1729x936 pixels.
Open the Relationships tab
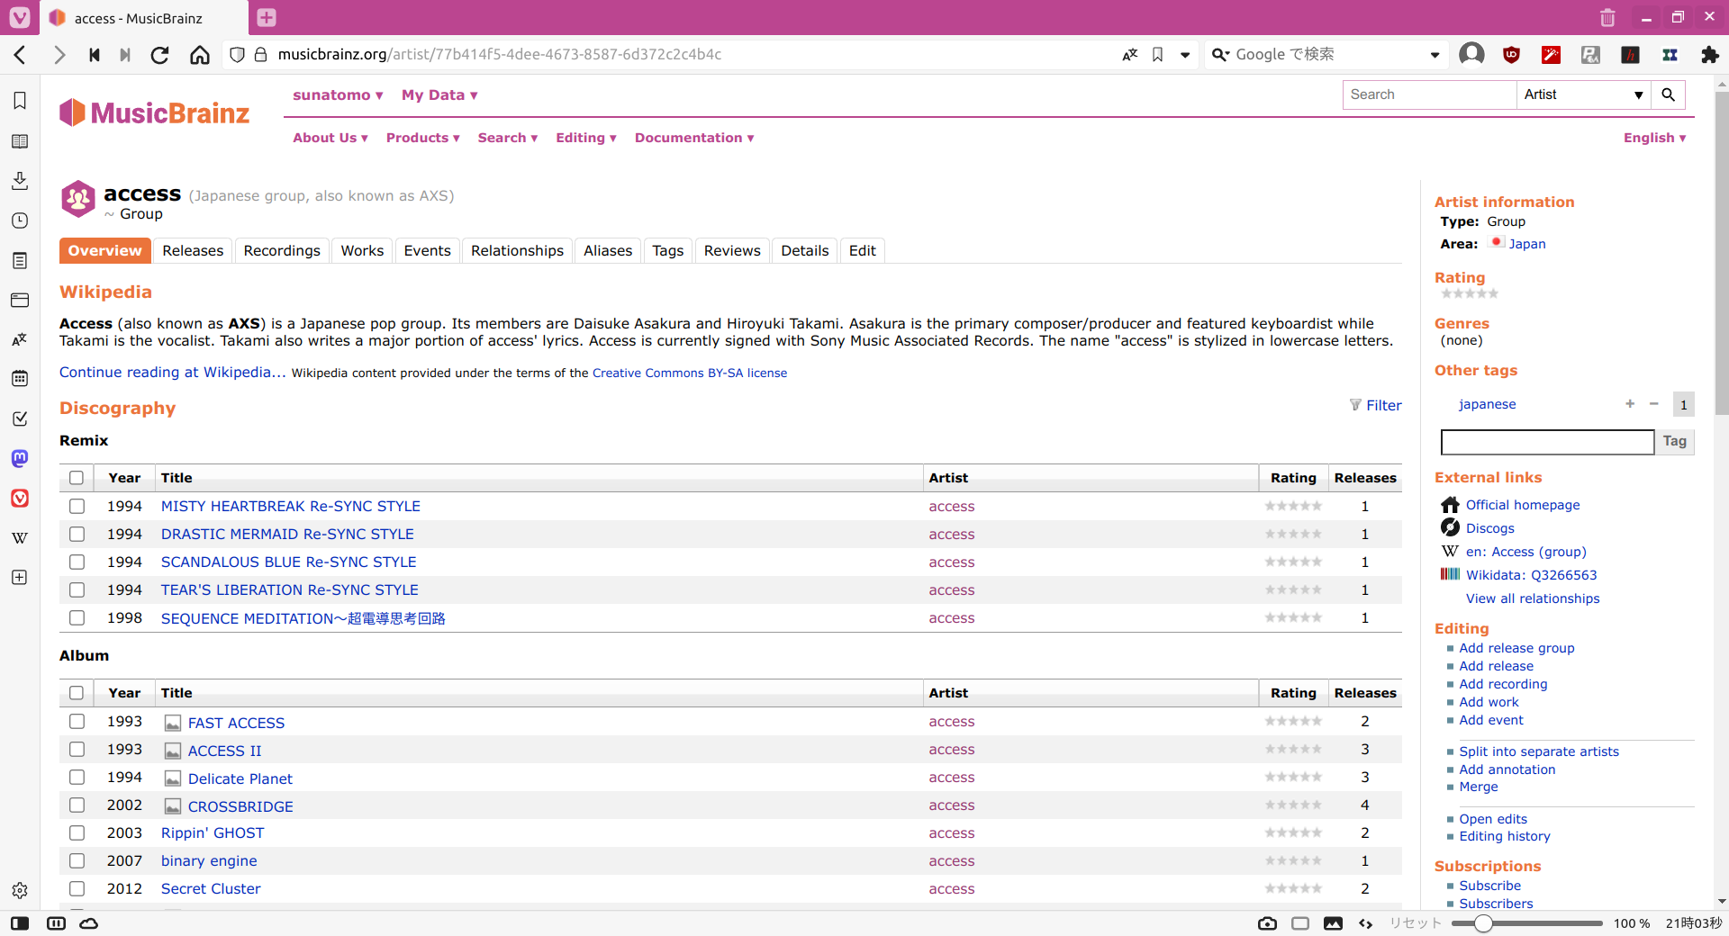[517, 251]
